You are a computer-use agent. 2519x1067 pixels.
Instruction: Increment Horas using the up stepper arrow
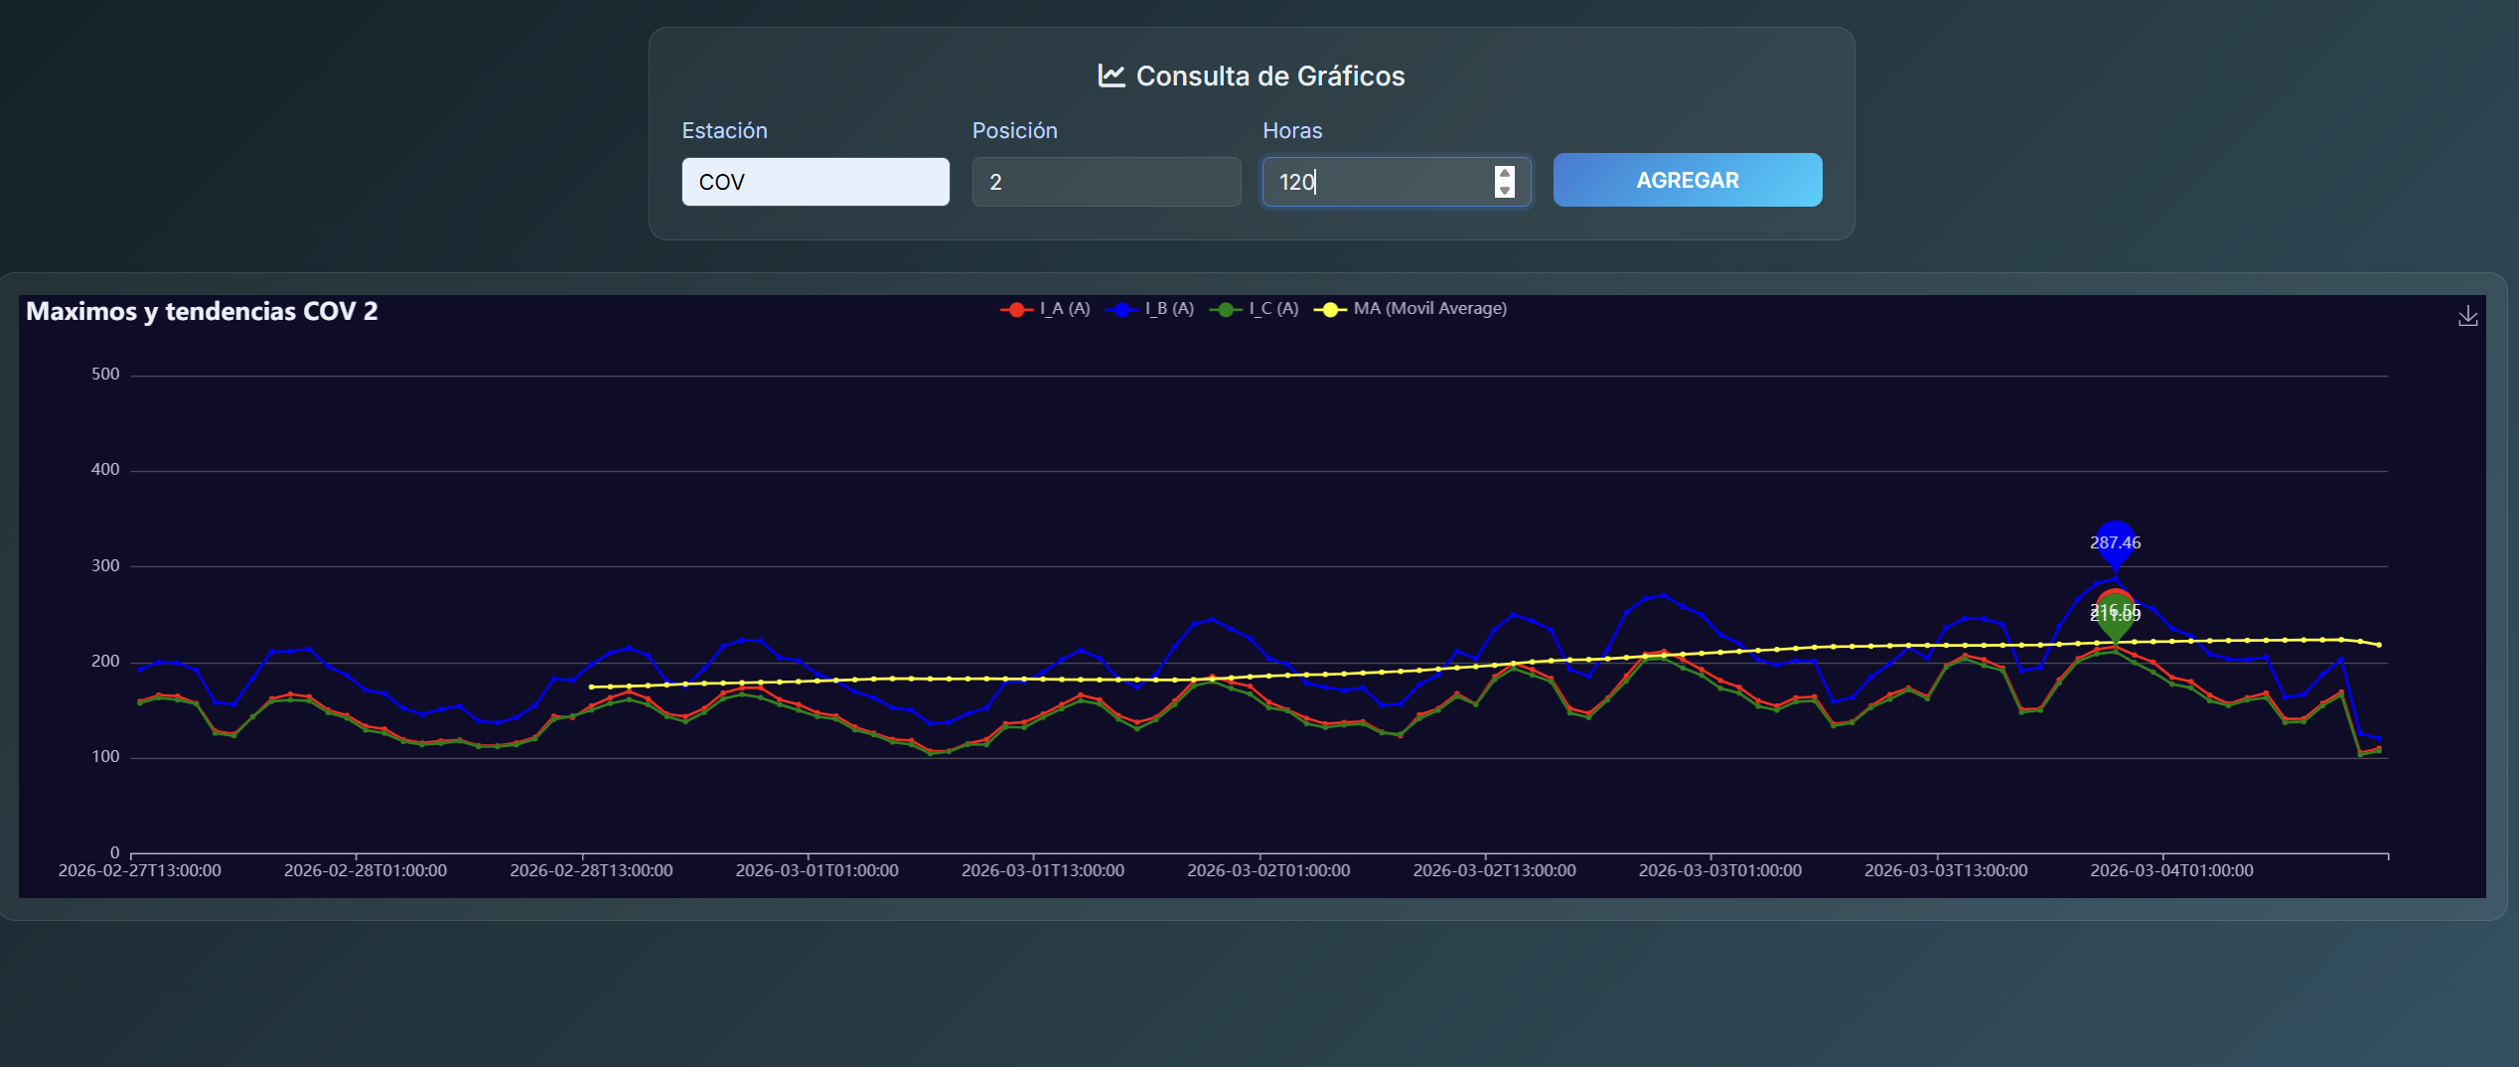[x=1505, y=174]
